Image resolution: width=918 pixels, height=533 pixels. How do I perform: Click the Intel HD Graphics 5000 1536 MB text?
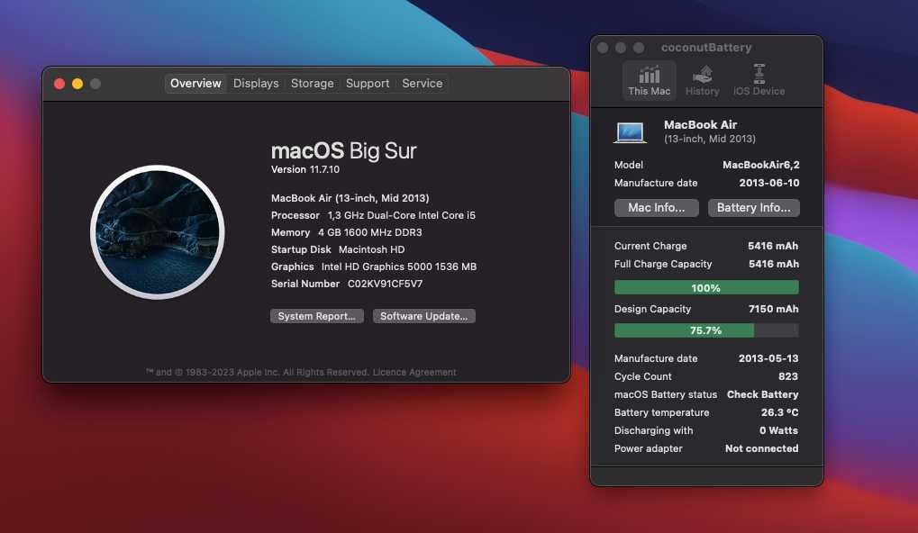[399, 266]
